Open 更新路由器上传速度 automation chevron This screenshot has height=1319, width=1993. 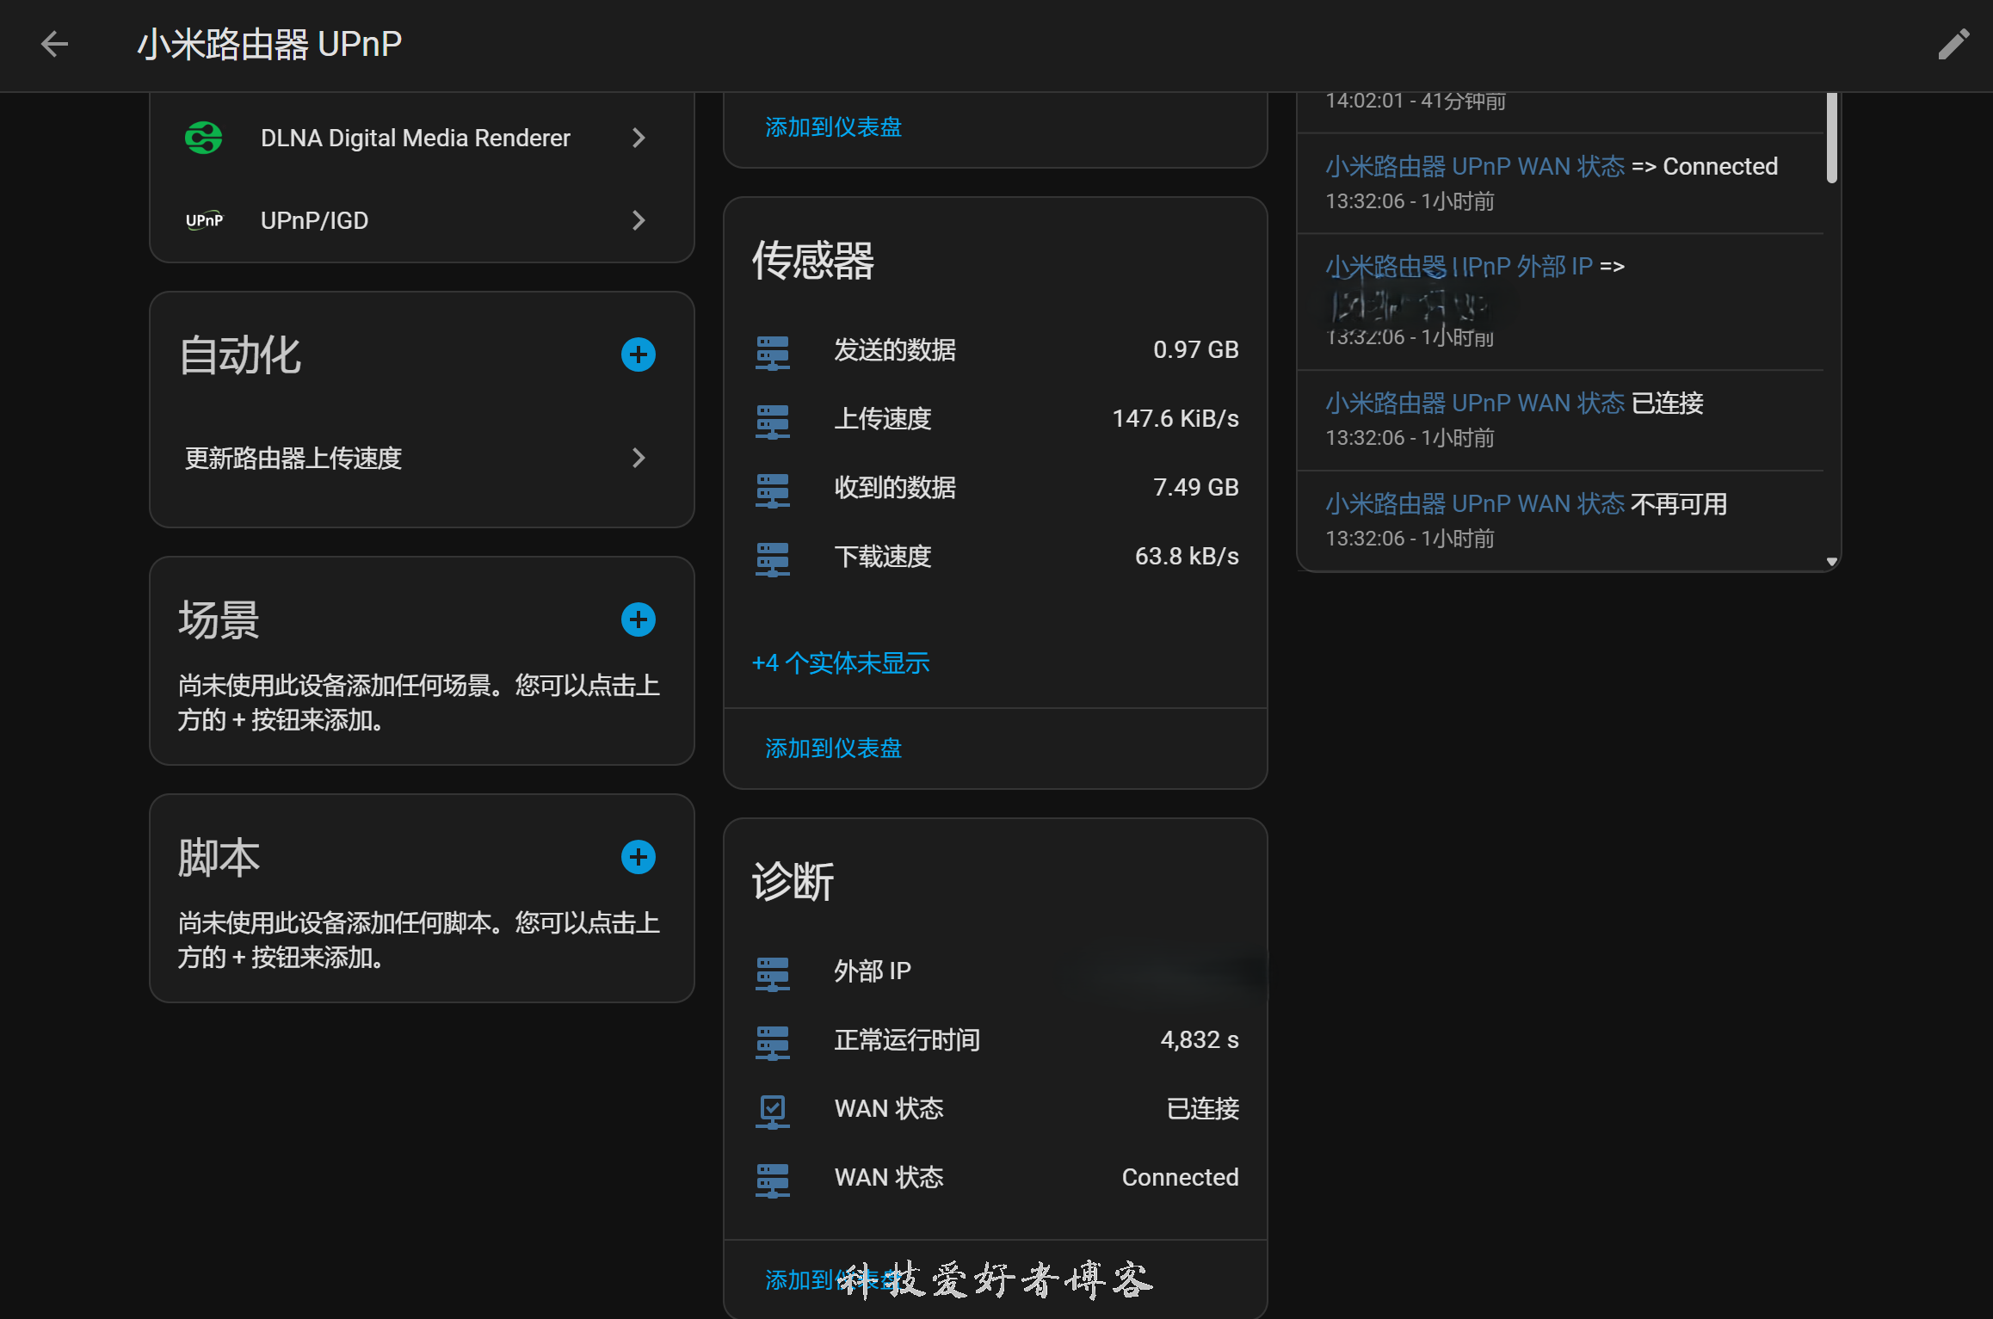coord(639,458)
